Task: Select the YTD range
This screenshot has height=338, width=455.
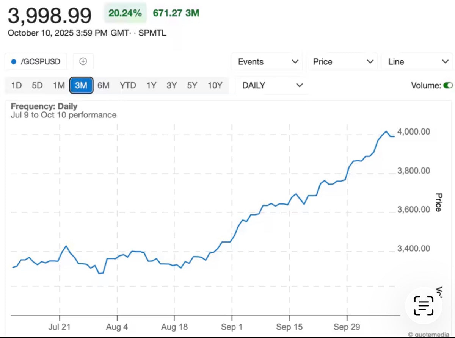Action: point(128,85)
